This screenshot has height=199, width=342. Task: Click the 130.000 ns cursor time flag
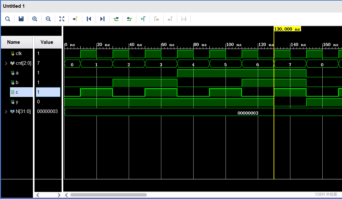pos(287,29)
